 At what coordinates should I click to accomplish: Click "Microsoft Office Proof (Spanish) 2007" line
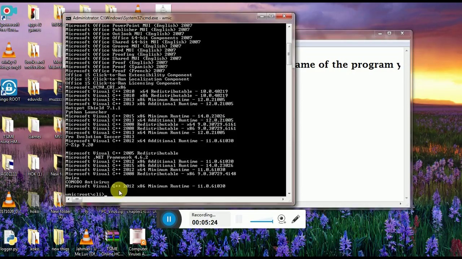[x=116, y=67]
